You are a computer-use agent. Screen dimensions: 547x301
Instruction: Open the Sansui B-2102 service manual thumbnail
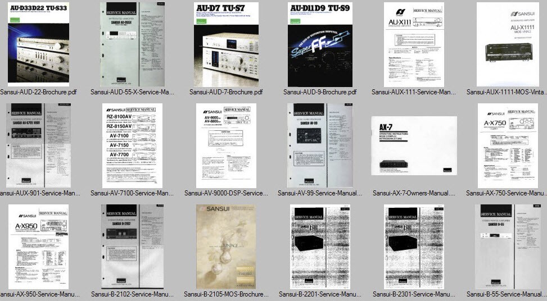[132, 247]
